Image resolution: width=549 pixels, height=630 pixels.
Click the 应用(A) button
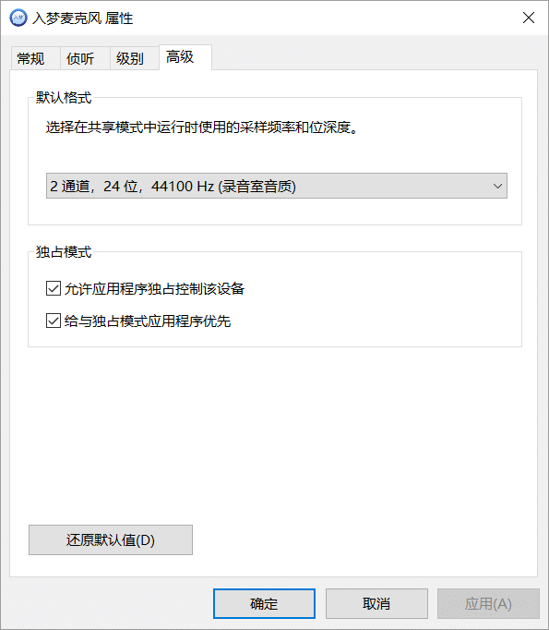488,603
